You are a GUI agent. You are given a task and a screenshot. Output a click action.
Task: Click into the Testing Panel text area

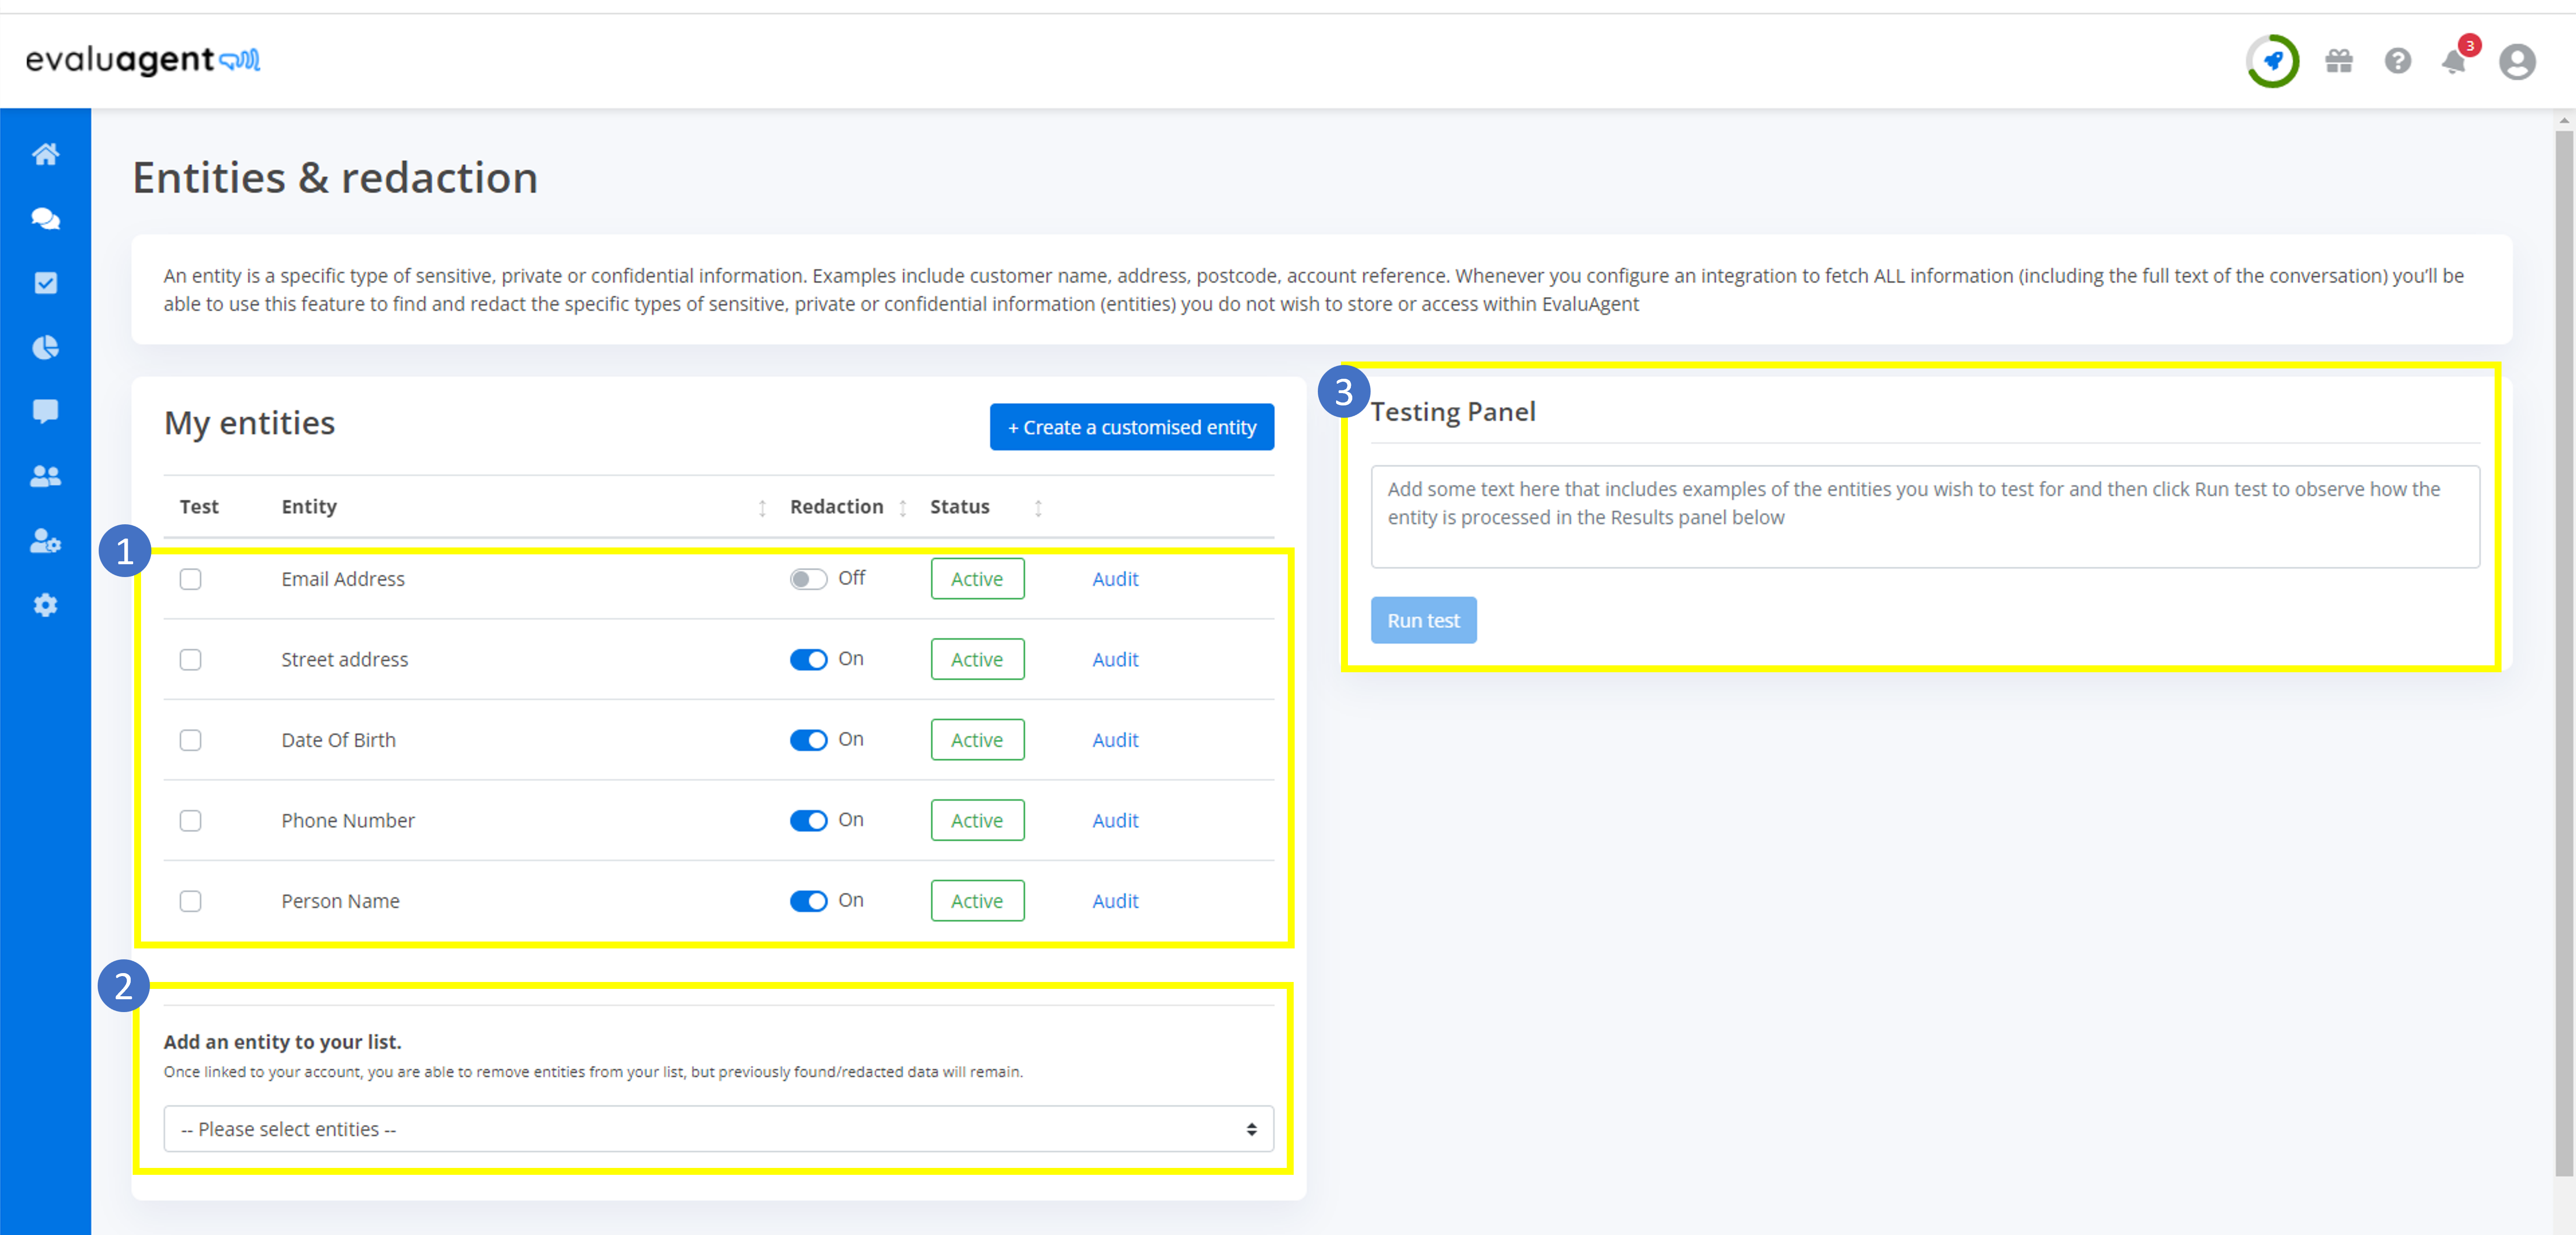coord(1924,517)
